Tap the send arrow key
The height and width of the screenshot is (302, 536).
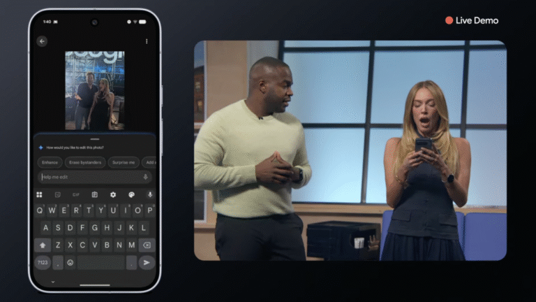coord(147,263)
